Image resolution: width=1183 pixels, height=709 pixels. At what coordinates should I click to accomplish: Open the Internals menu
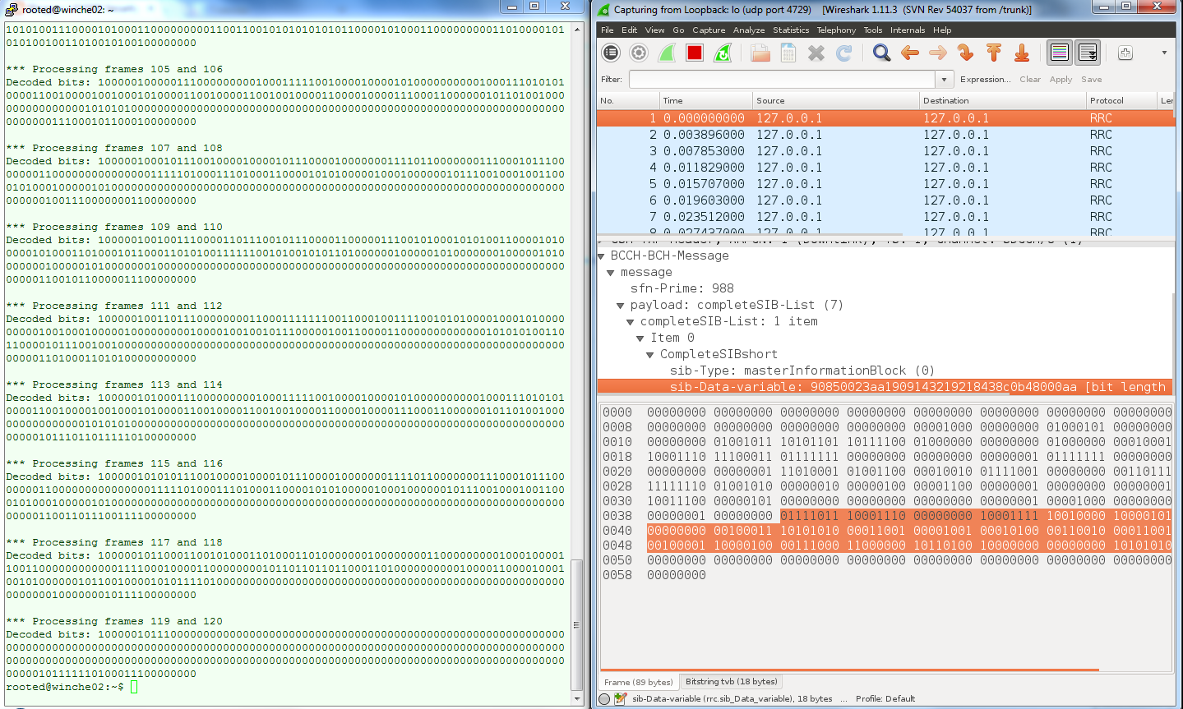pyautogui.click(x=908, y=30)
